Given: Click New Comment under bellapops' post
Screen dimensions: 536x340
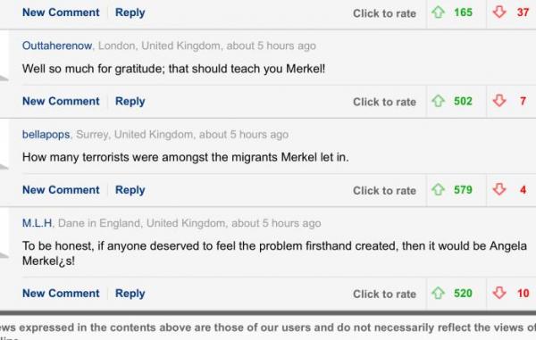Looking at the screenshot, I should pos(61,190).
